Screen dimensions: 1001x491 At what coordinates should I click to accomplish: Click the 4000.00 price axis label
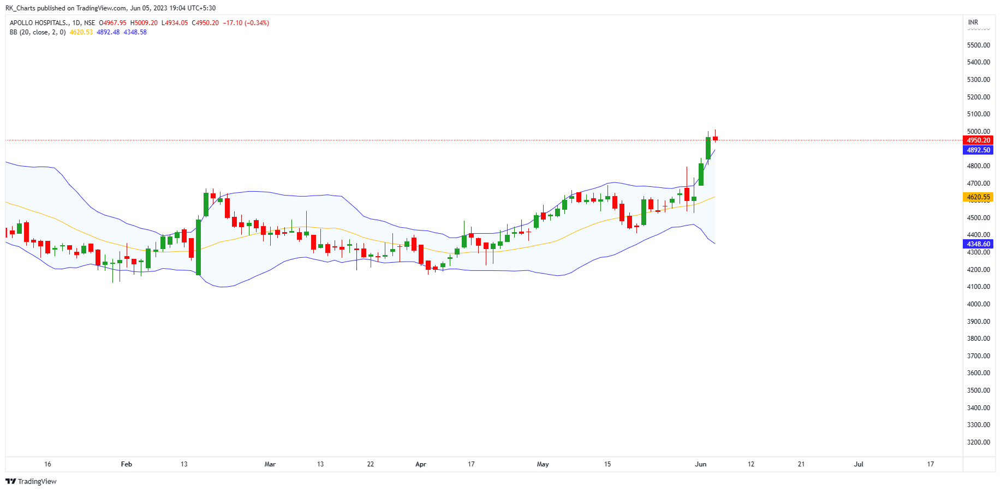coord(979,304)
